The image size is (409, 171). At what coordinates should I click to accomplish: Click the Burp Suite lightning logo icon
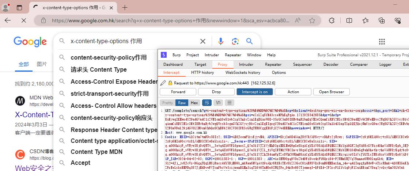tap(163, 55)
